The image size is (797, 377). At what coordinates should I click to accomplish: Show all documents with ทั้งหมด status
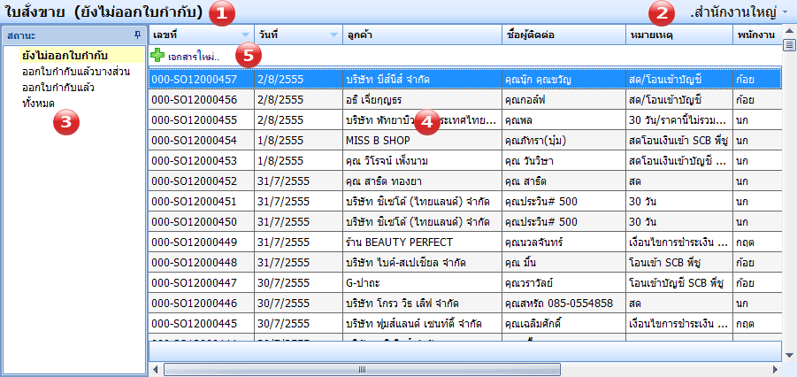(x=39, y=103)
